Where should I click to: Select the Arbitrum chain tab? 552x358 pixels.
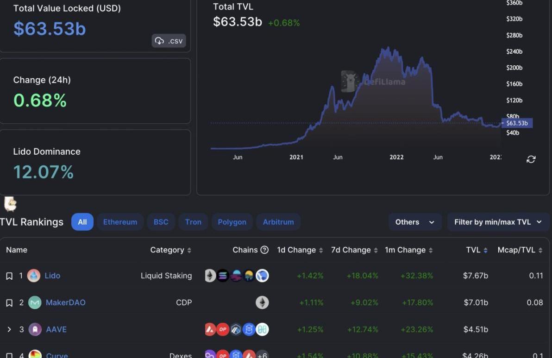tap(278, 222)
